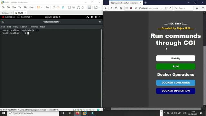Click the 192.168.43.69 address bar

point(146,8)
